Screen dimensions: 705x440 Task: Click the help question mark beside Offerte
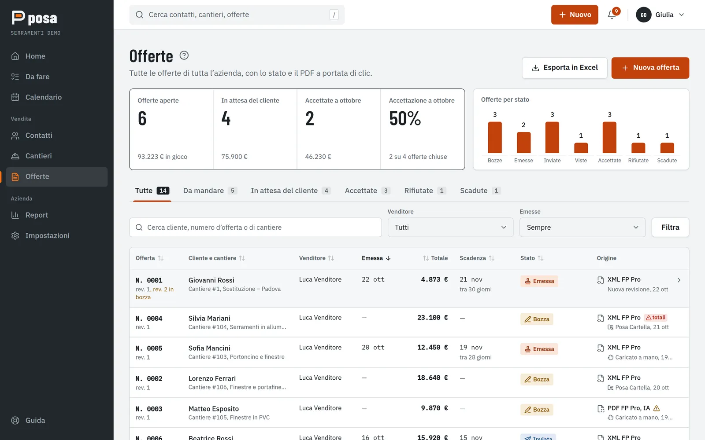click(184, 55)
